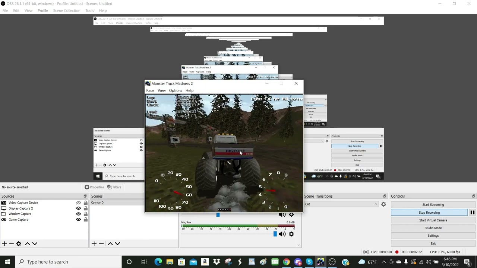Select the Game Capture gamepad icon
The height and width of the screenshot is (268, 477).
4,220
